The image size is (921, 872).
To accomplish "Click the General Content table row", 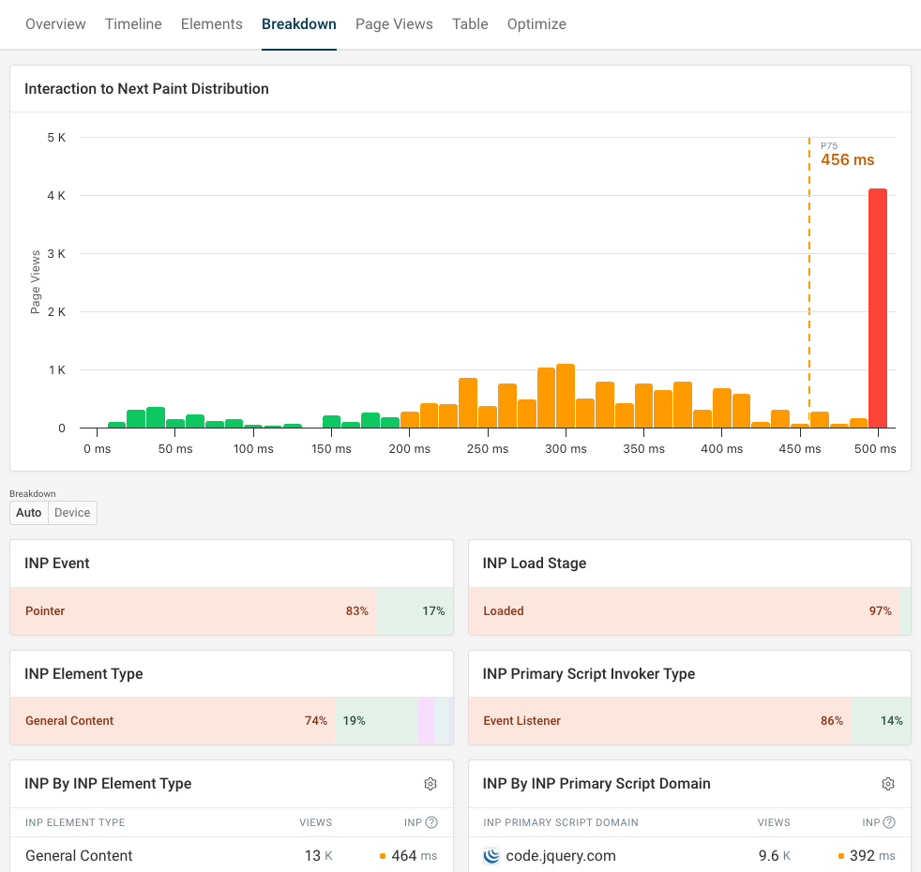I will click(79, 855).
